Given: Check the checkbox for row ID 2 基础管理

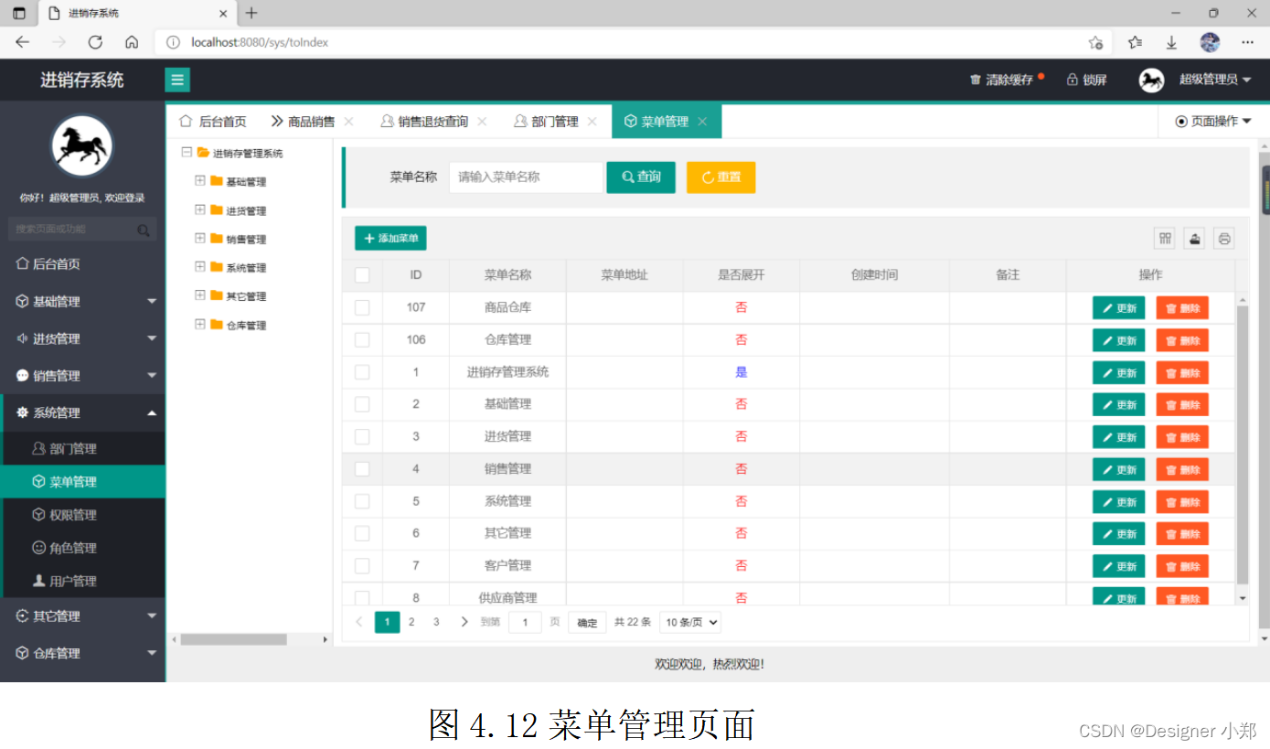Looking at the screenshot, I should (362, 404).
